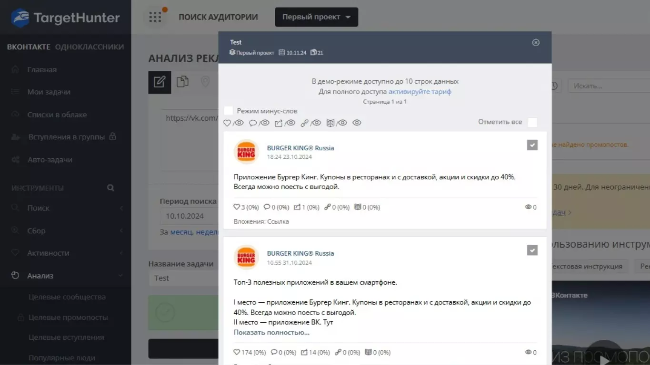Click the comments count on 18:24 post
This screenshot has width=650, height=365.
click(x=276, y=207)
